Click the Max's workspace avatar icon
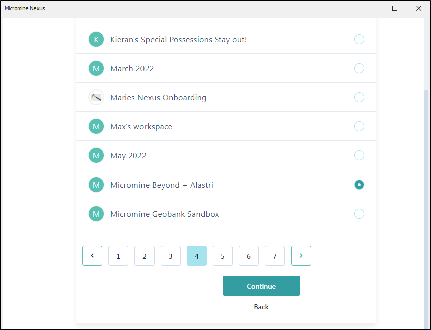This screenshot has width=431, height=330. click(96, 126)
